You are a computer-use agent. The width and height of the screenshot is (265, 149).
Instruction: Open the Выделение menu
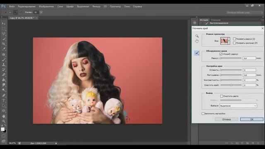coord(83,7)
